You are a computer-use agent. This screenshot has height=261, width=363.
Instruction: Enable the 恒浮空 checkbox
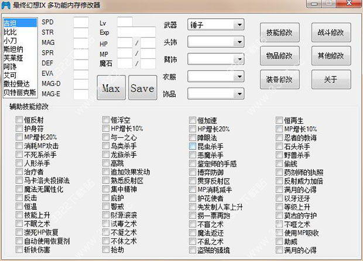(106, 120)
